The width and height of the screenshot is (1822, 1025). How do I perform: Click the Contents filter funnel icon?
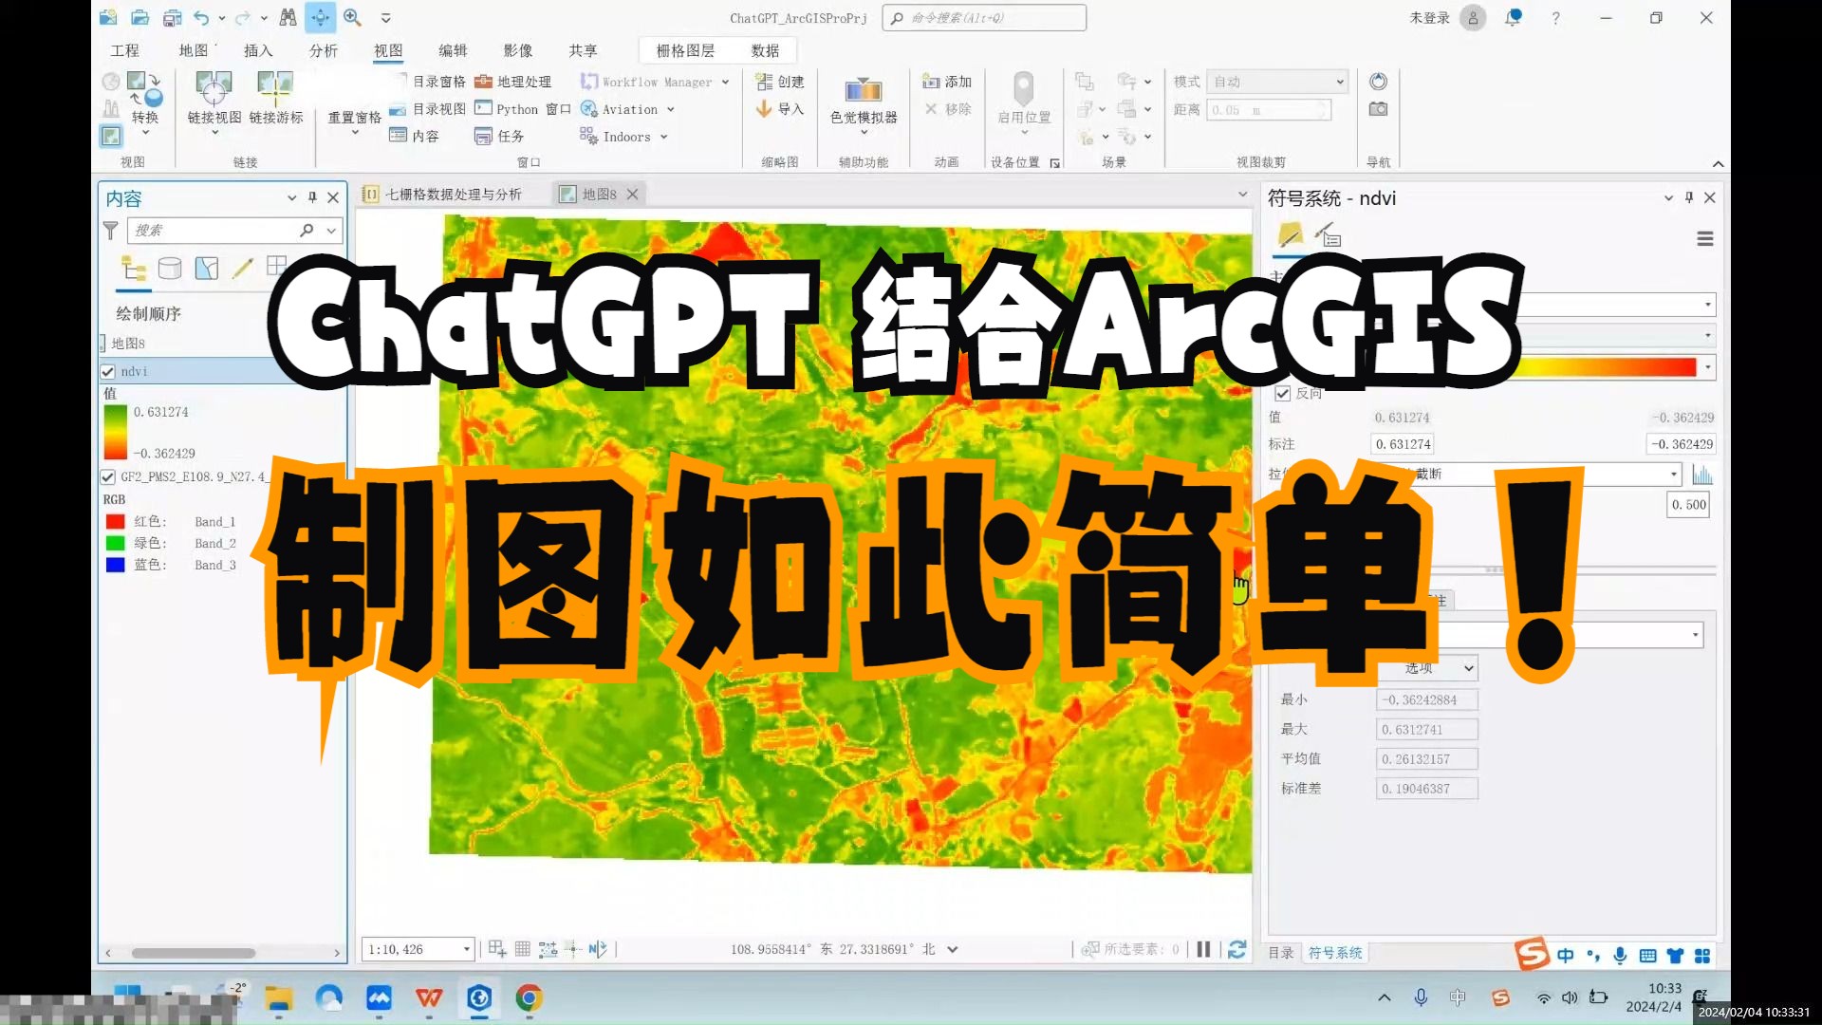(110, 230)
